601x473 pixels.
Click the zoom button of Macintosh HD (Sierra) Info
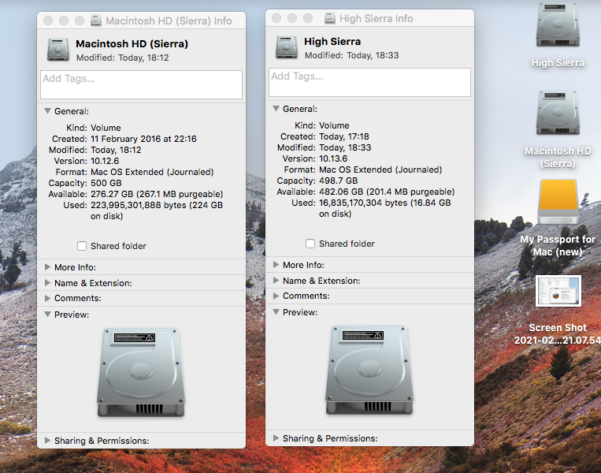pyautogui.click(x=80, y=20)
